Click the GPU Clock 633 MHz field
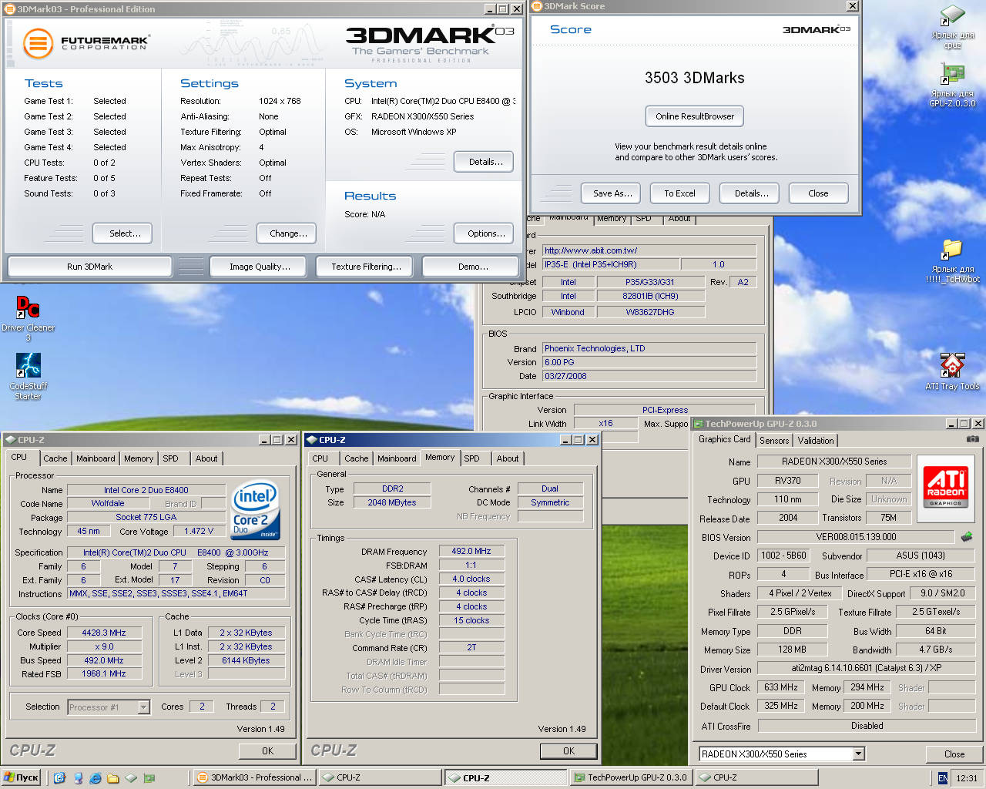Image resolution: width=986 pixels, height=789 pixels. tap(781, 687)
